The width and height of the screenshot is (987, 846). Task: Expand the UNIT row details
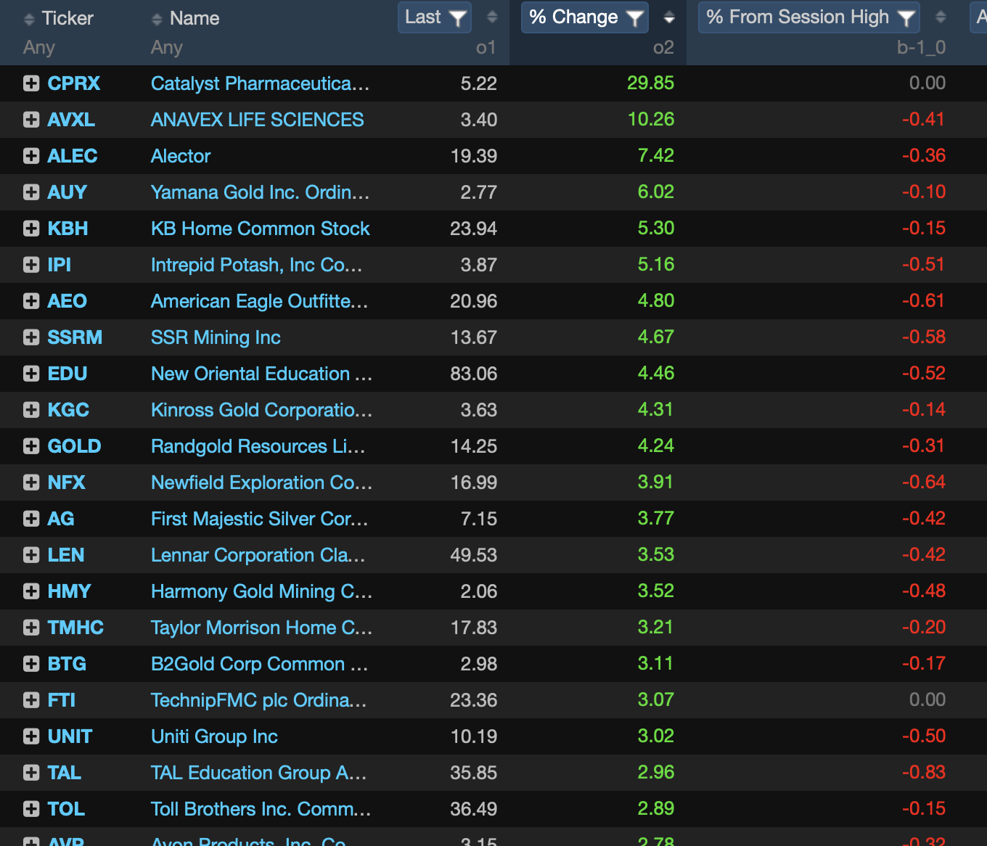coord(31,736)
